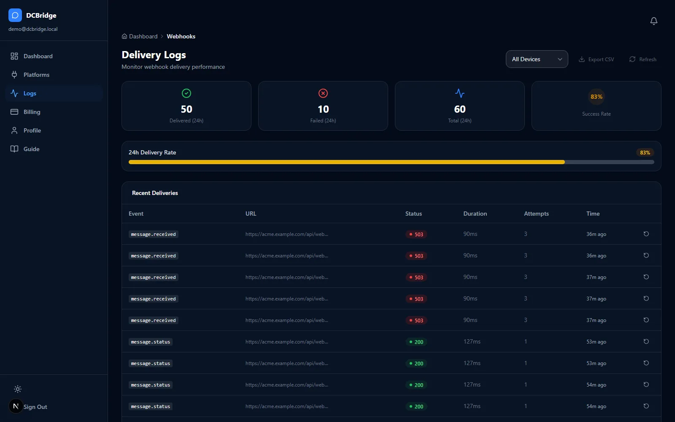Open Profile page
The height and width of the screenshot is (422, 675).
(x=54, y=130)
